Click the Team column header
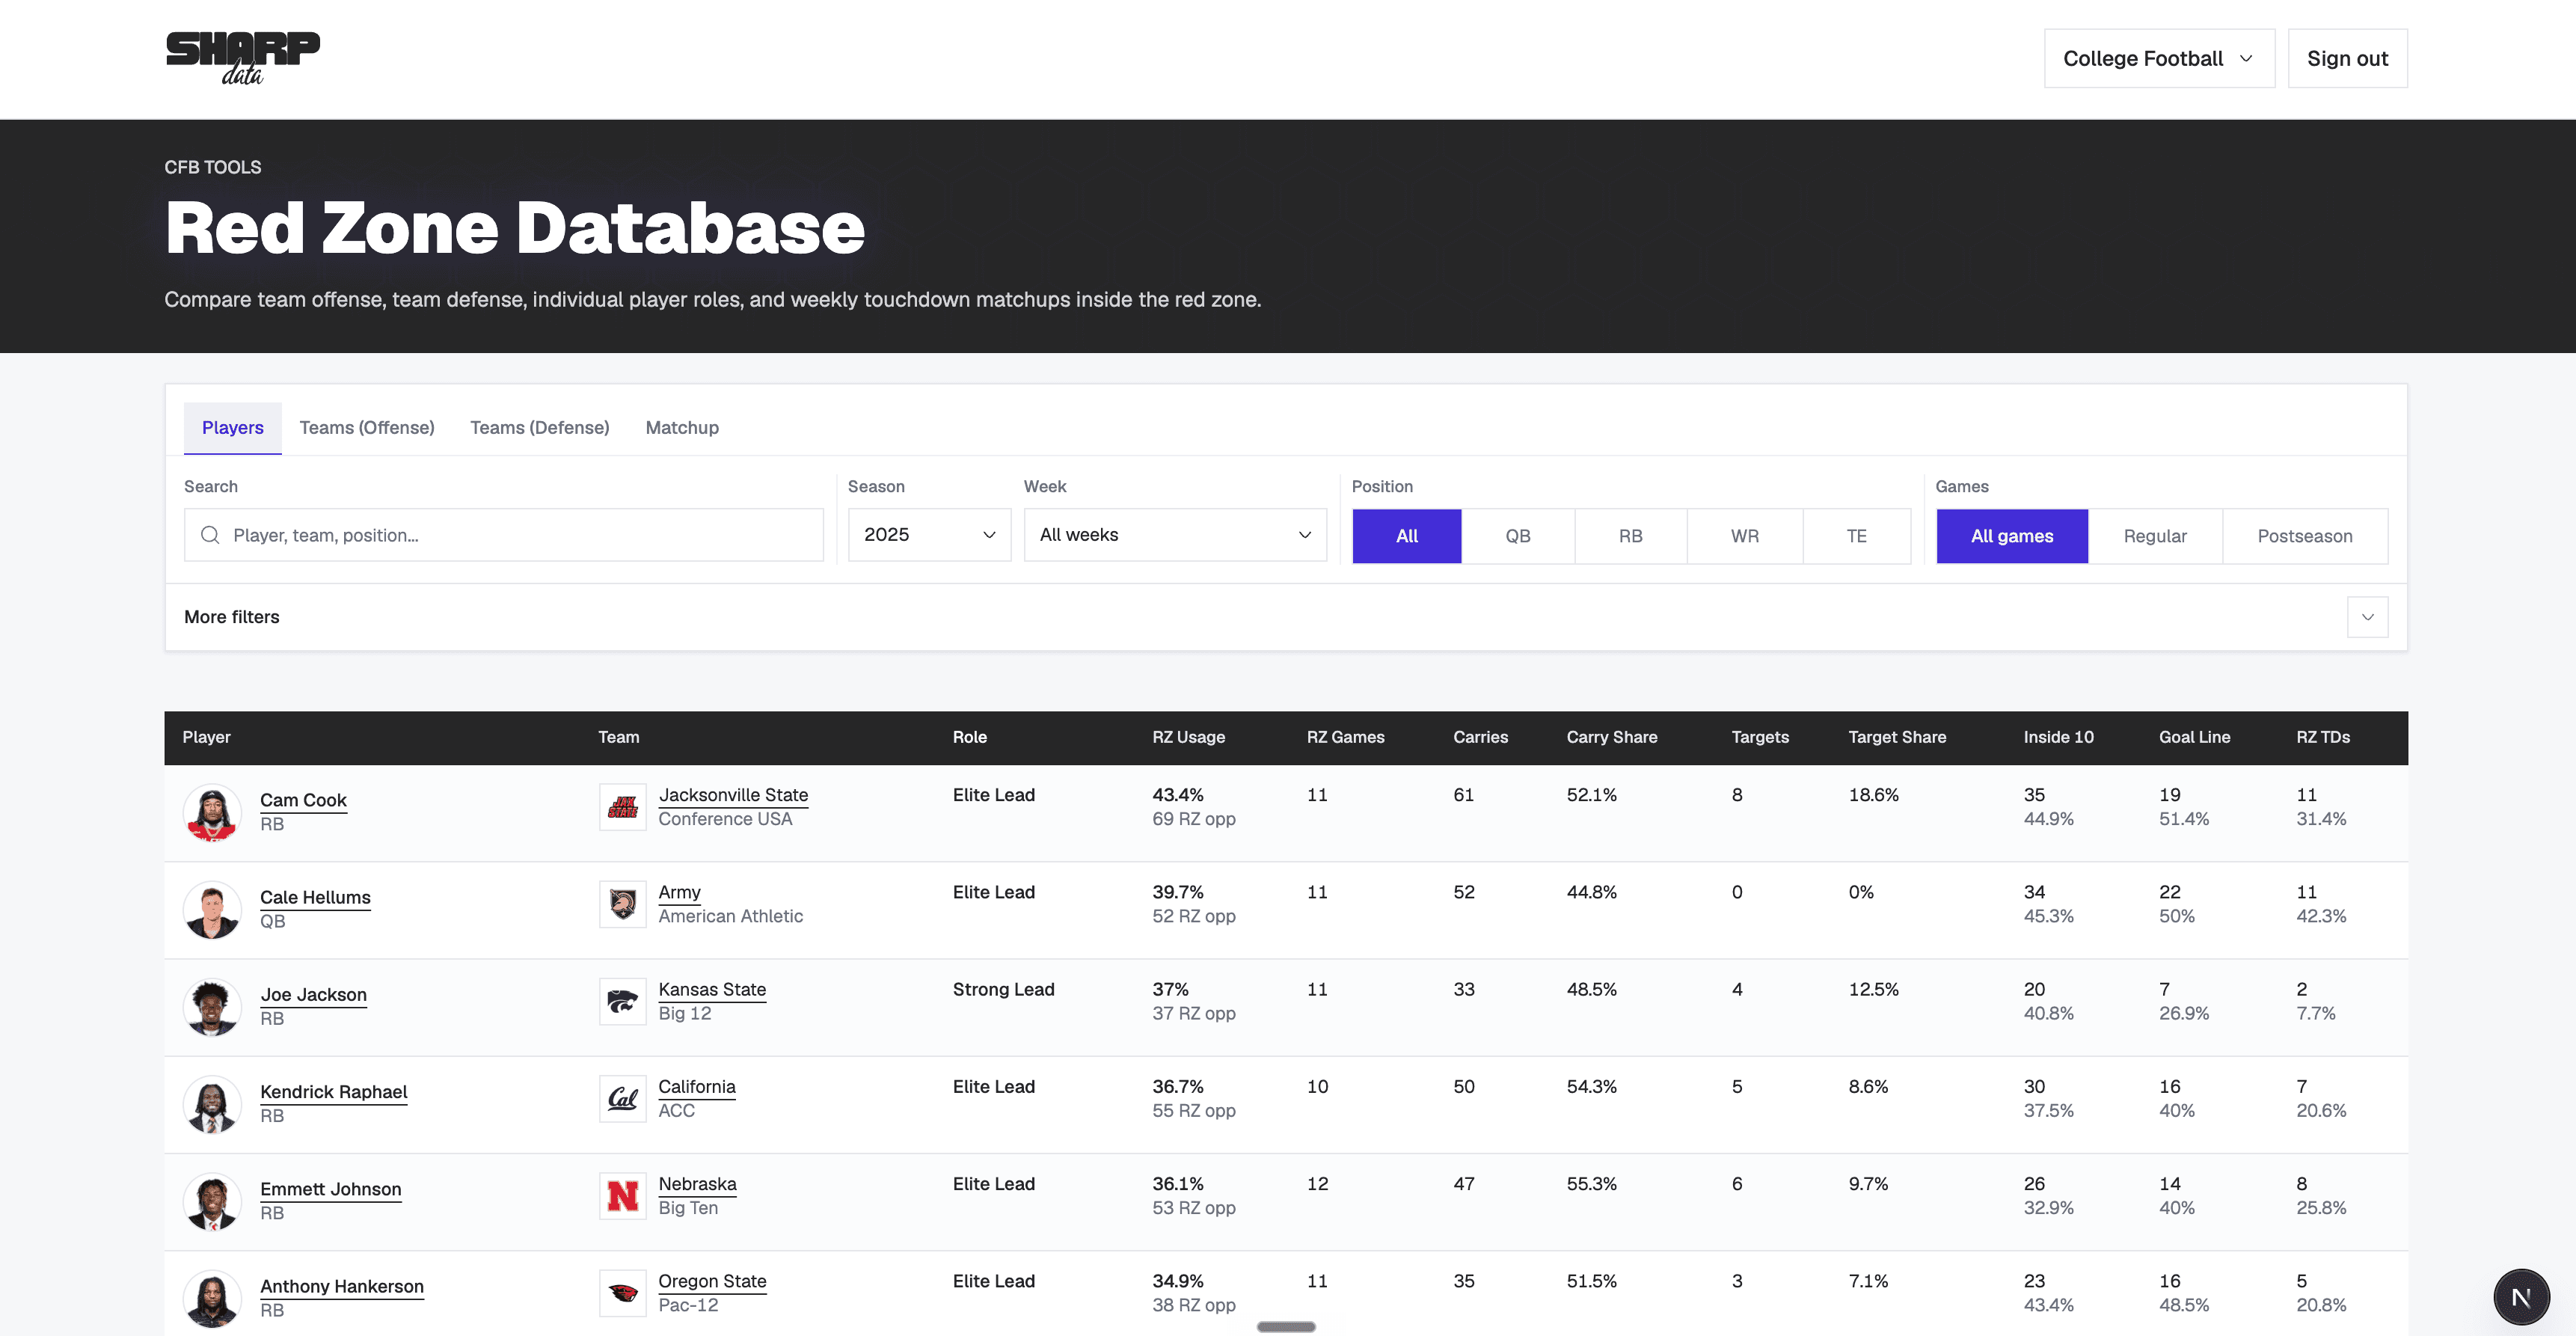The height and width of the screenshot is (1336, 2576). click(x=618, y=737)
